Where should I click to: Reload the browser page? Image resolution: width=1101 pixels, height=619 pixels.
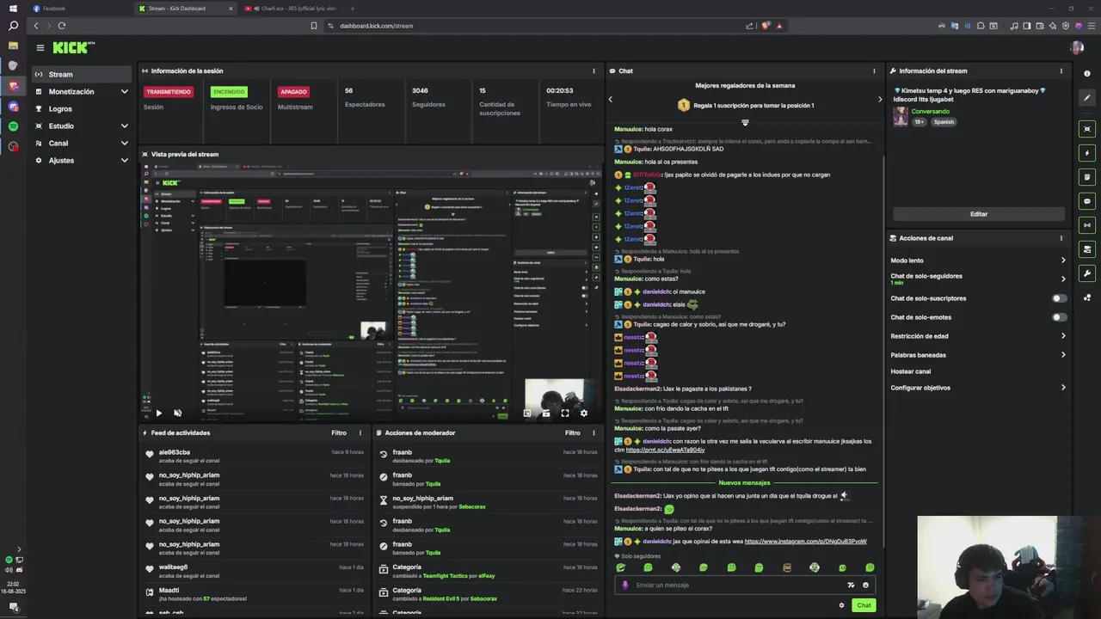point(61,26)
